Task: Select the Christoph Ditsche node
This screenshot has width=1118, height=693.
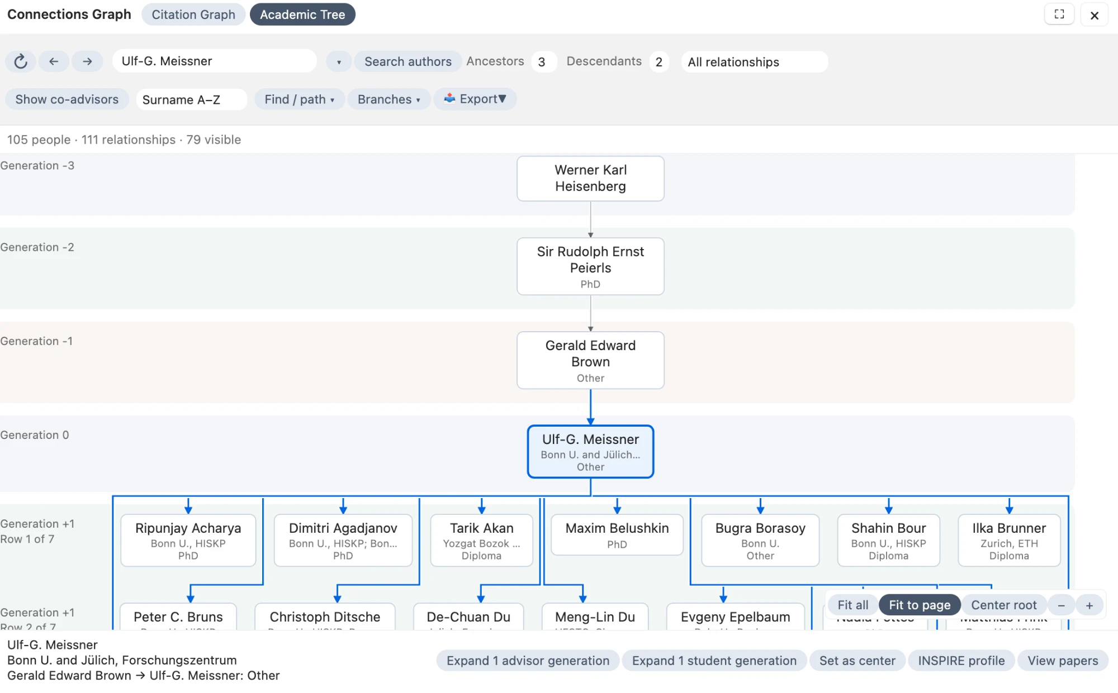Action: [x=325, y=616]
